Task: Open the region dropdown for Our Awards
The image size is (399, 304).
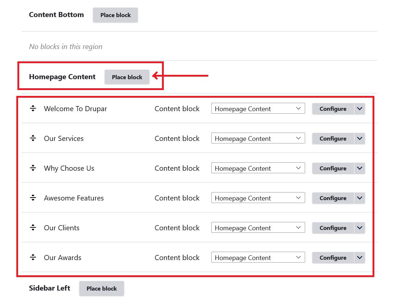Action: pyautogui.click(x=258, y=257)
